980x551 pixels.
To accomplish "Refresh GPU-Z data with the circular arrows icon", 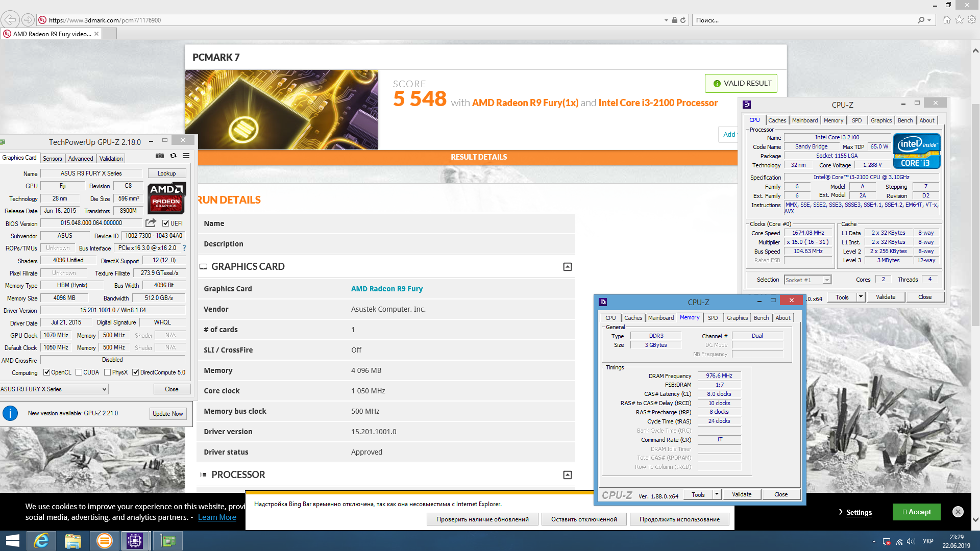I will pos(173,156).
